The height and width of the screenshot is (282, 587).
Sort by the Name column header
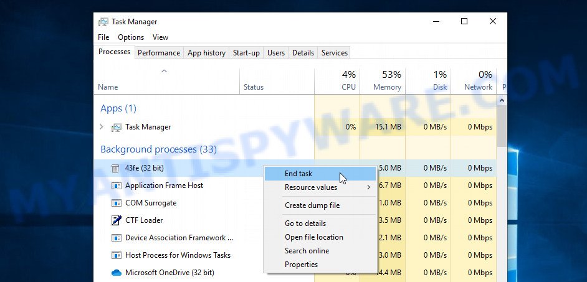(x=166, y=81)
